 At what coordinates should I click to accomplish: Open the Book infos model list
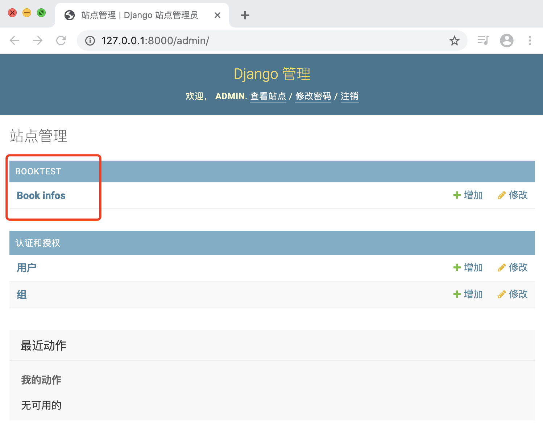click(41, 195)
